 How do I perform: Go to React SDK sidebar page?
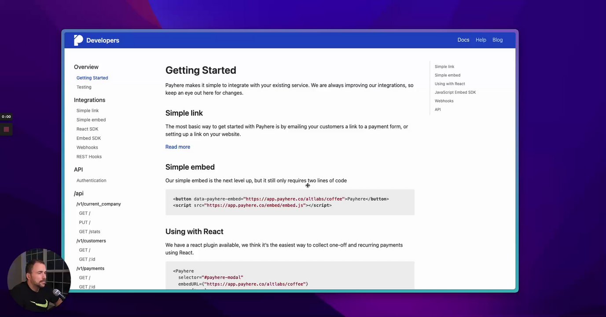[87, 129]
